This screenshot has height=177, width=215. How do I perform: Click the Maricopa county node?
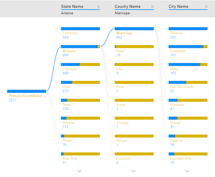pos(134,29)
